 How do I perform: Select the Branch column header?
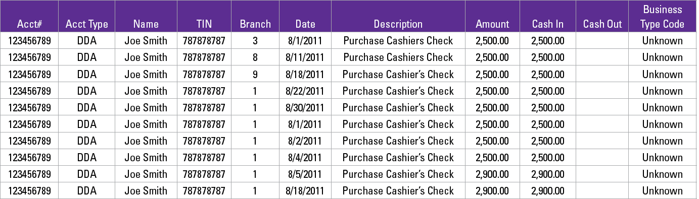click(255, 24)
